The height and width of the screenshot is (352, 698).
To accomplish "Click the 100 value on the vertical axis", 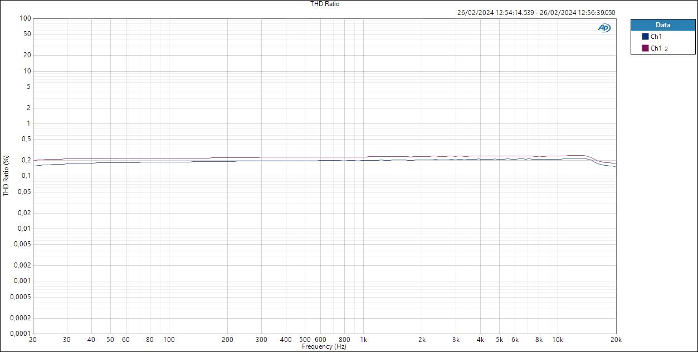I will (25, 18).
